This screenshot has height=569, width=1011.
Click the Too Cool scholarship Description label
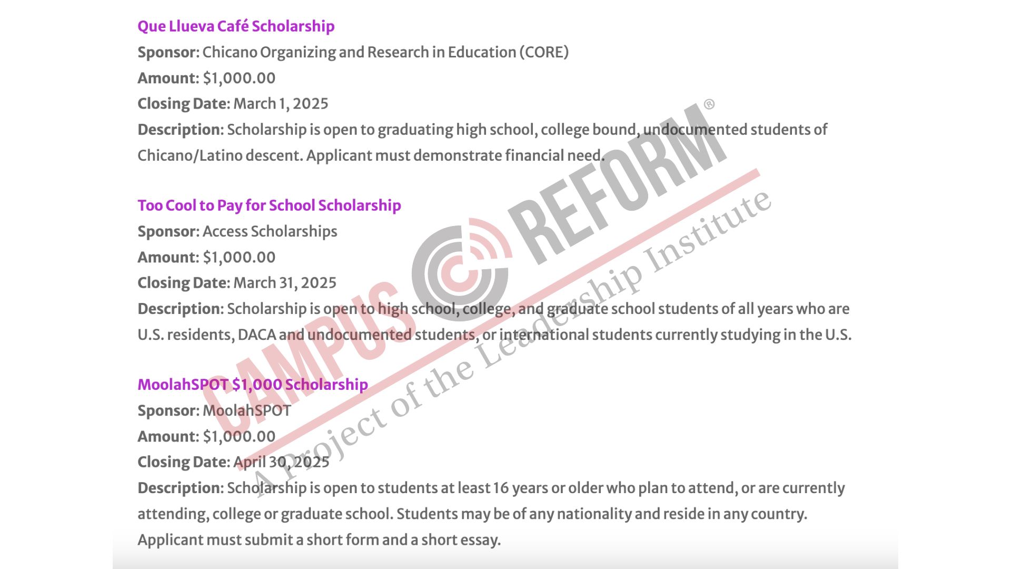(181, 309)
